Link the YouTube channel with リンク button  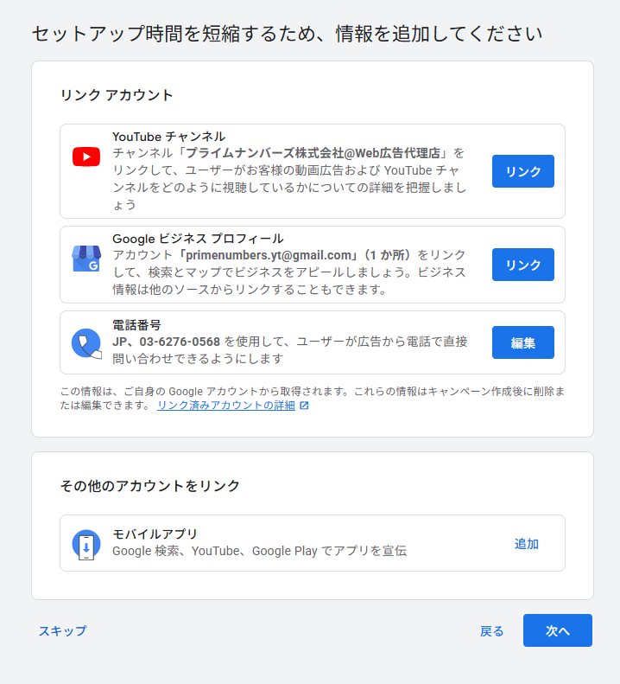522,171
